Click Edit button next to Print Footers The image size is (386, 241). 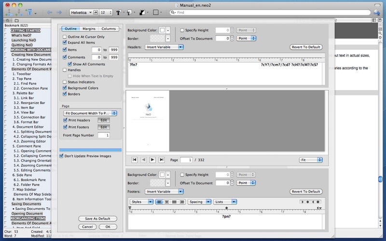104,127
